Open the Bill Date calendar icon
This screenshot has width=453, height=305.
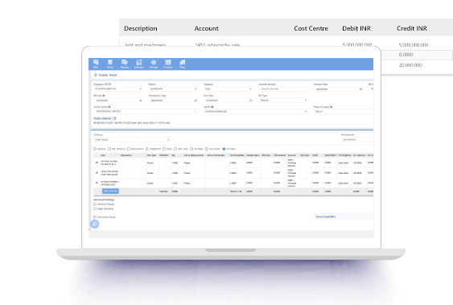(141, 101)
